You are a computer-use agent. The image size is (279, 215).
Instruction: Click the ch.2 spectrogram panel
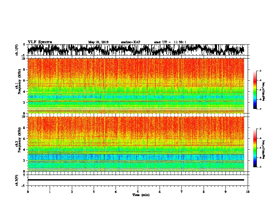[x=136, y=144]
